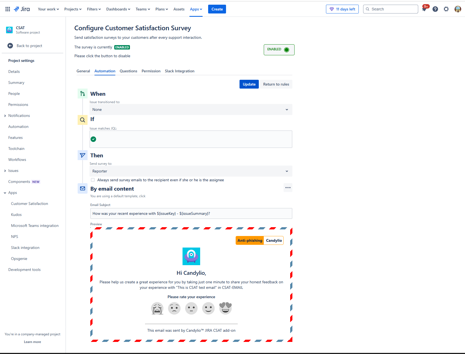Click the If condition magnifier icon
The height and width of the screenshot is (354, 465).
[83, 120]
